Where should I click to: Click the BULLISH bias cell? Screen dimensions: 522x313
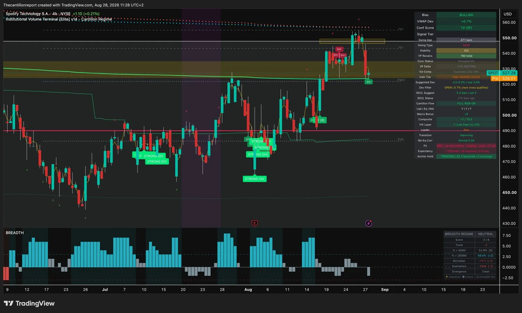466,15
